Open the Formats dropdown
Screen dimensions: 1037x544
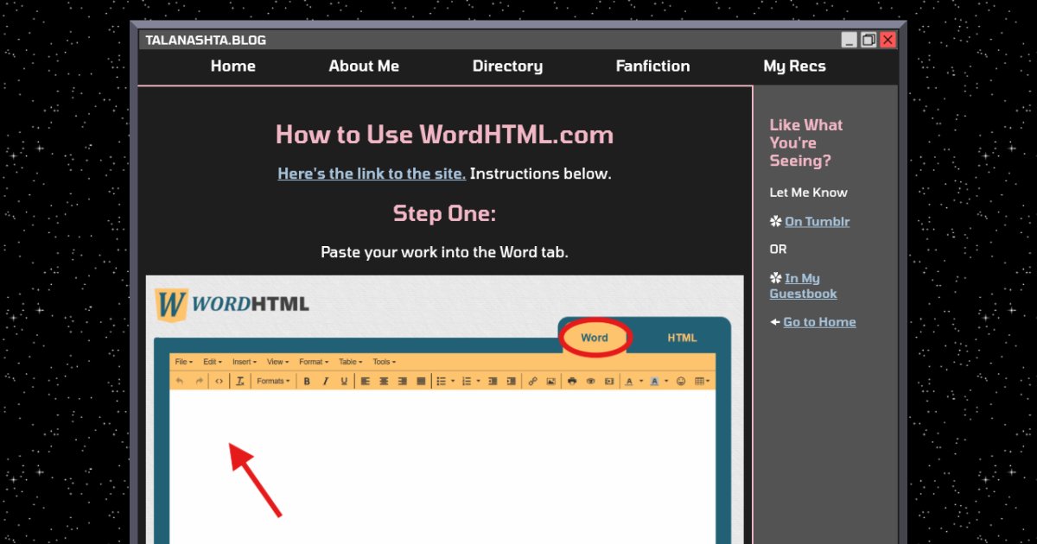[x=273, y=381]
